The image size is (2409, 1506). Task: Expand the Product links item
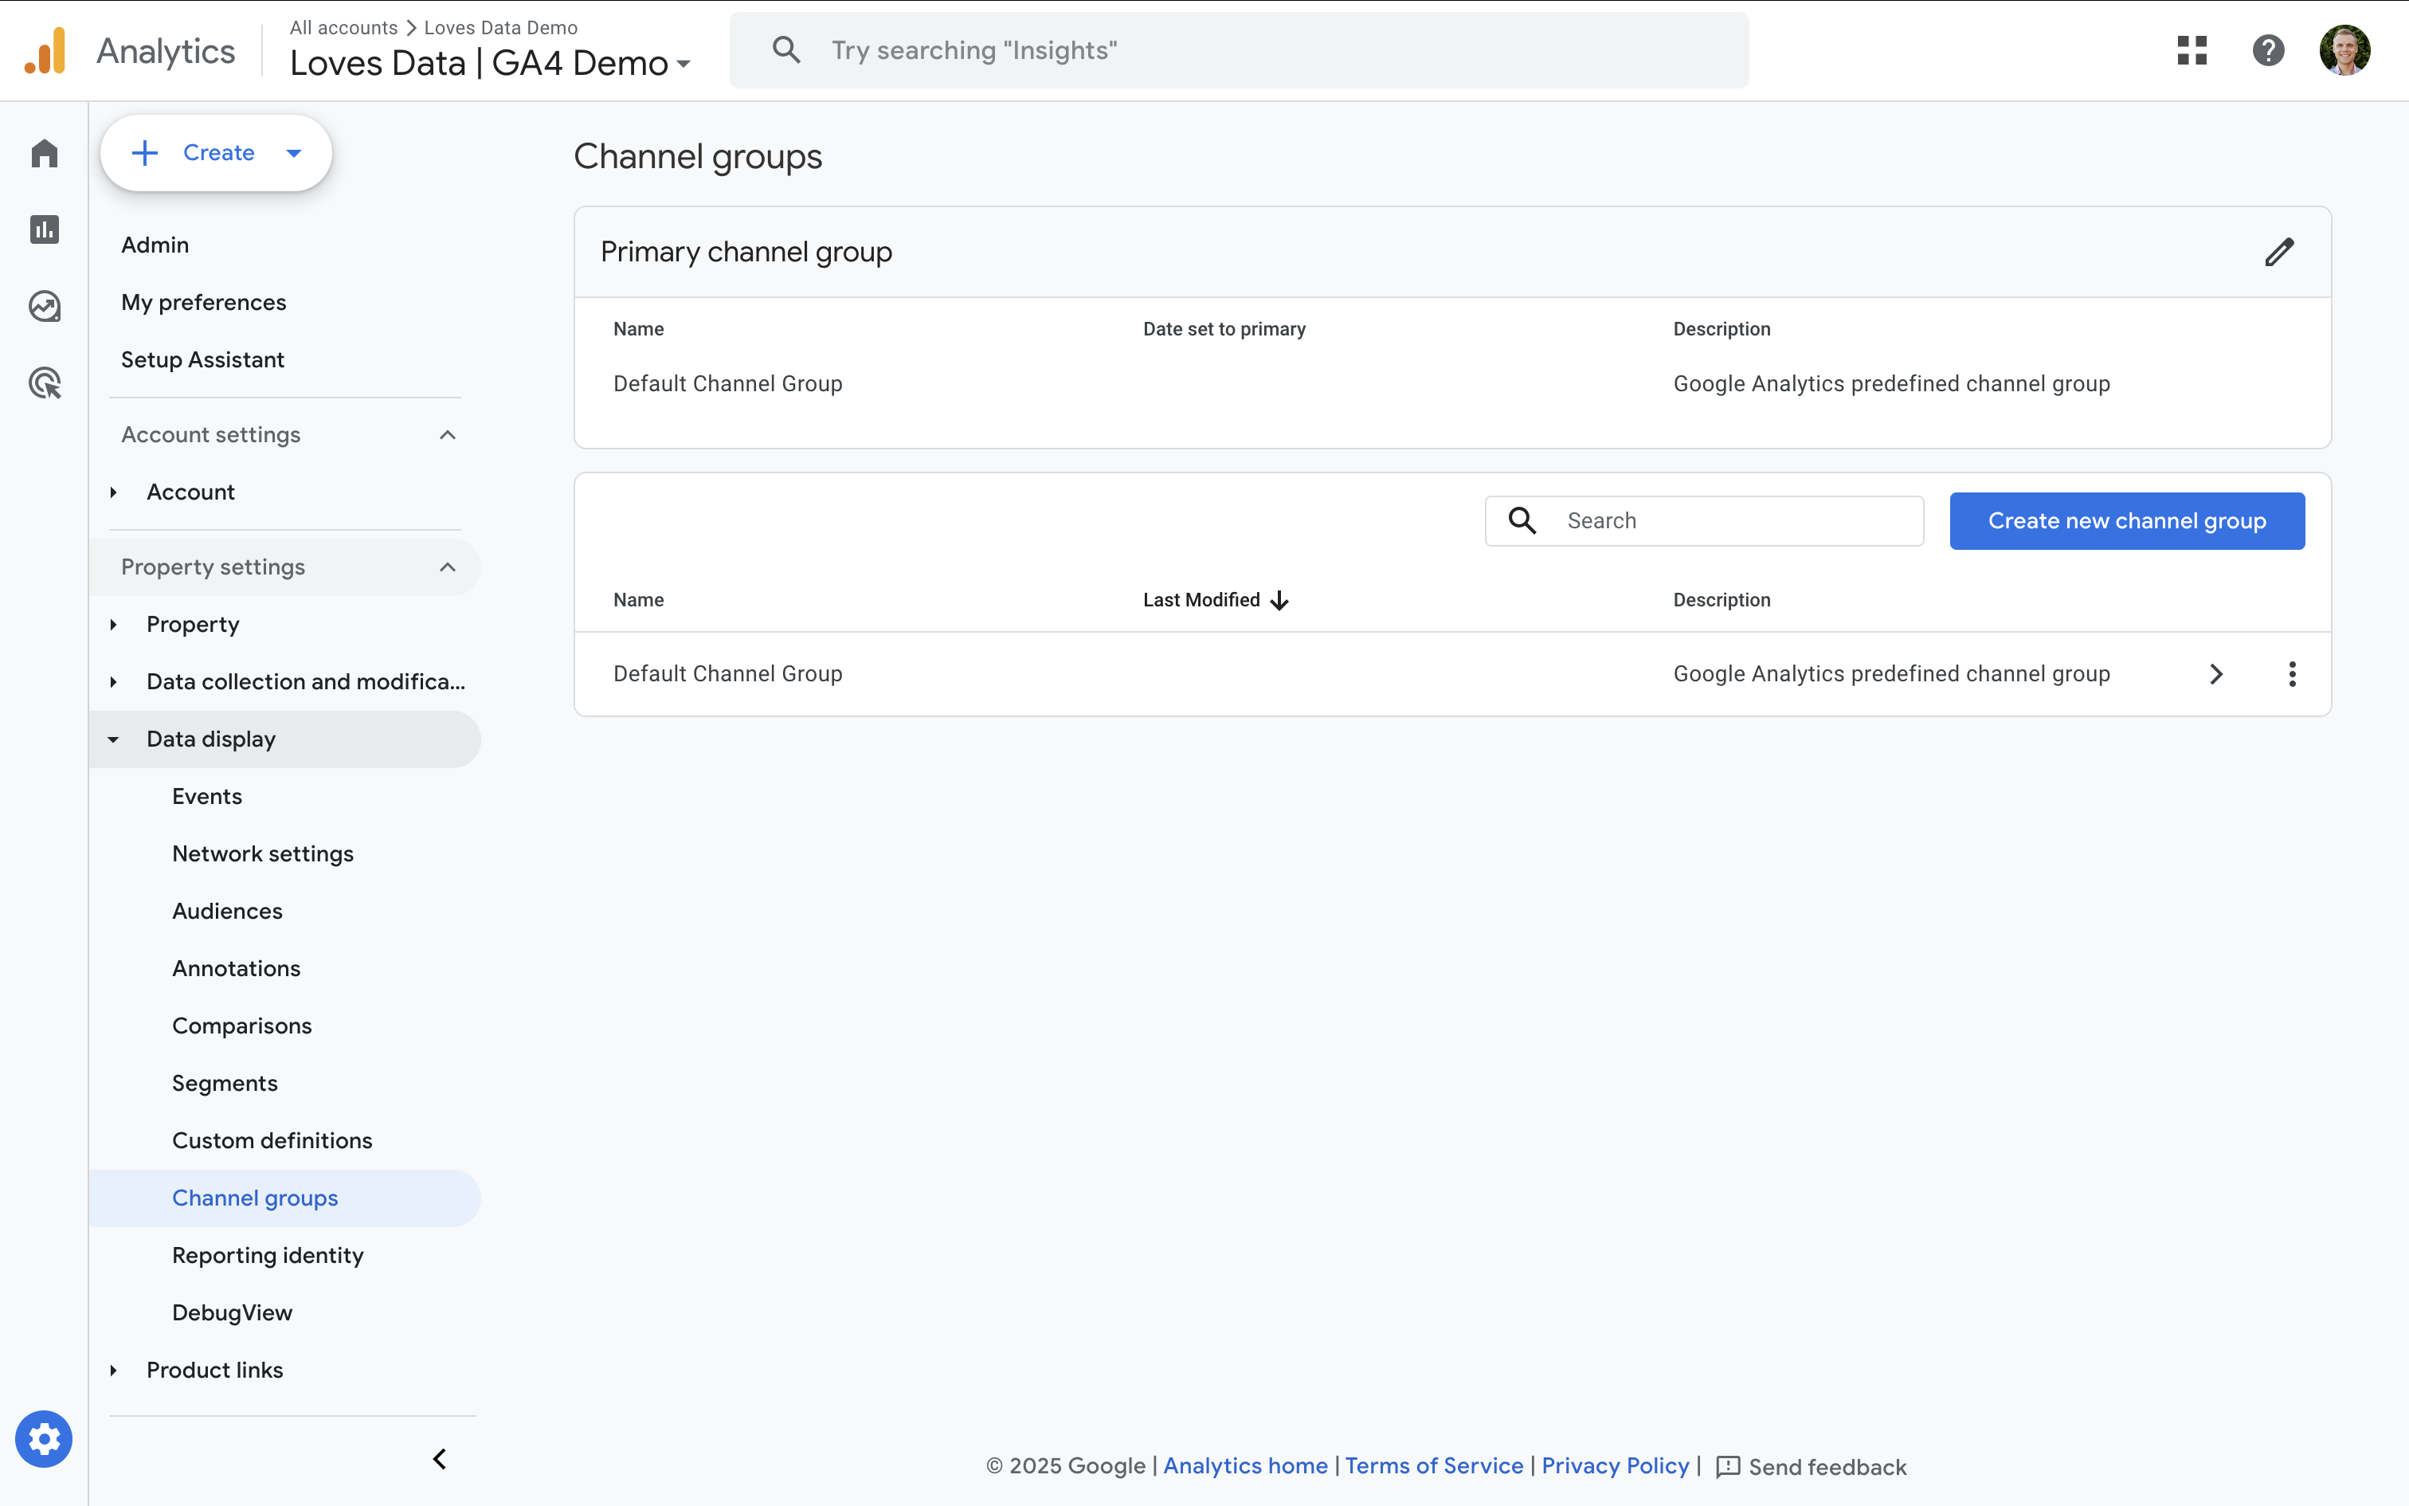pyautogui.click(x=113, y=1371)
